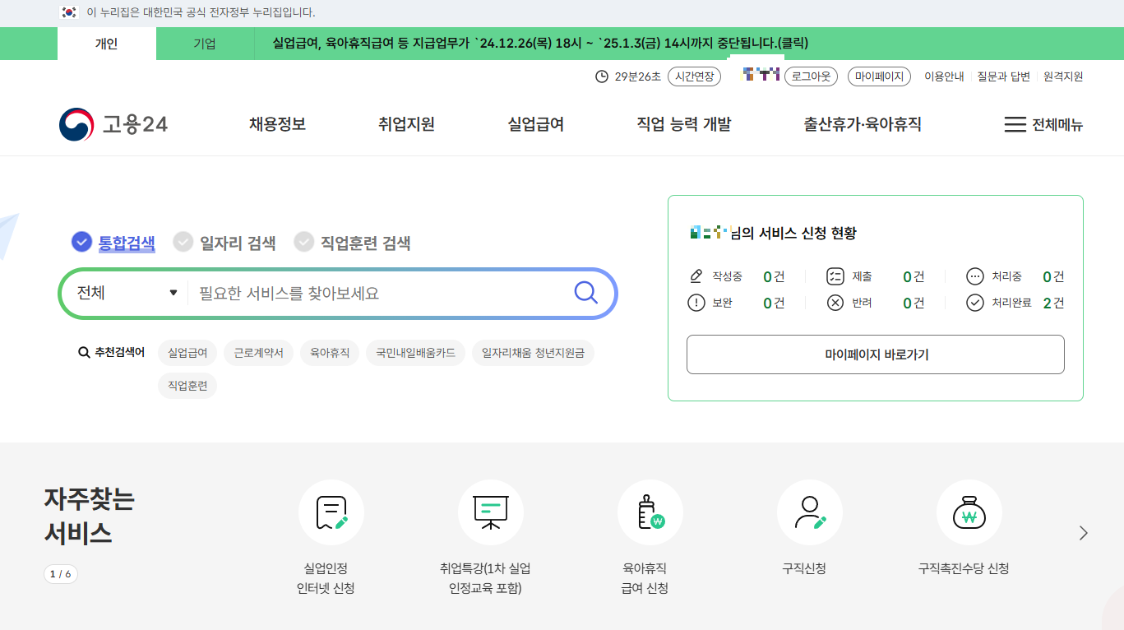This screenshot has height=630, width=1124.
Task: Click the 일자리채움 청년지원금 keyword chip
Action: [533, 353]
